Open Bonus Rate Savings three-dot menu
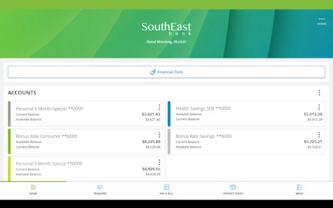Image resolution: width=333 pixels, height=208 pixels. tap(319, 135)
